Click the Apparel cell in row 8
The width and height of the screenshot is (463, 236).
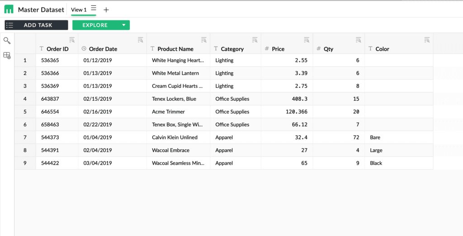pos(235,150)
